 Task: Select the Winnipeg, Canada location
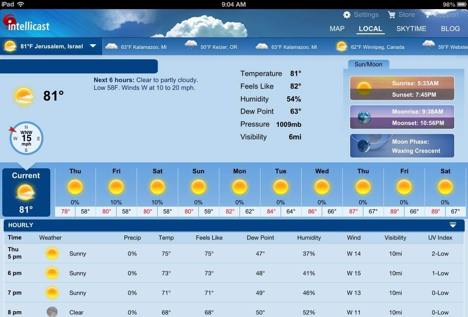(x=370, y=47)
